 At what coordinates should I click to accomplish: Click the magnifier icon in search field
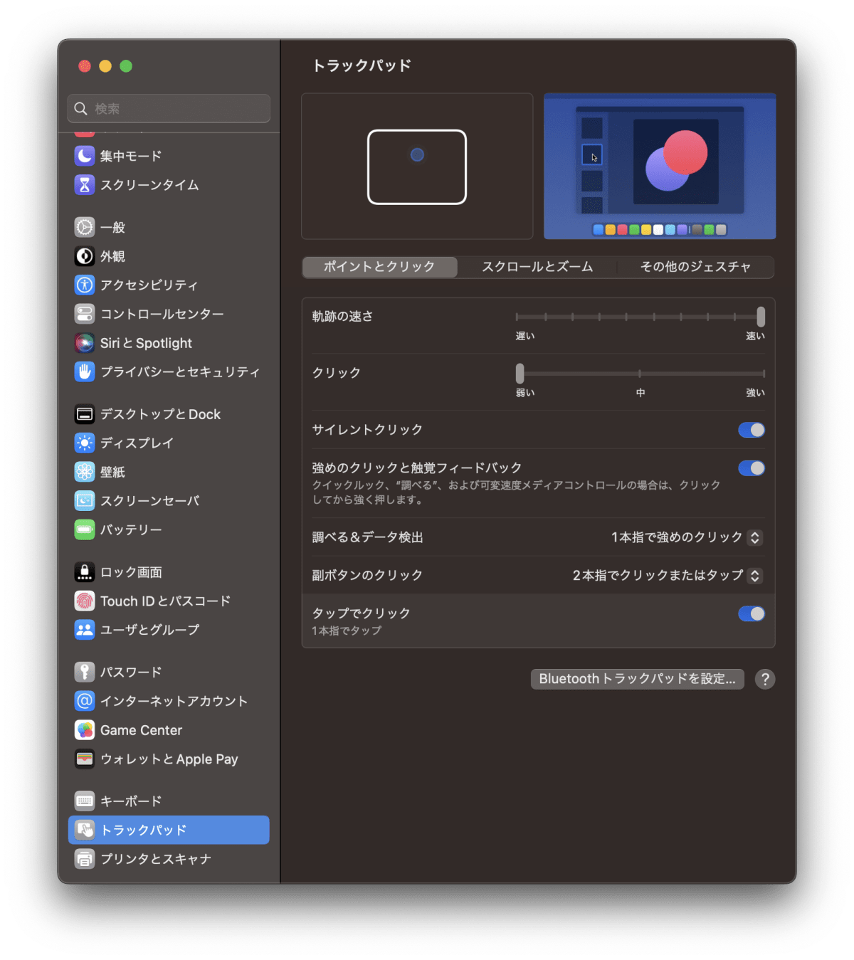point(81,108)
